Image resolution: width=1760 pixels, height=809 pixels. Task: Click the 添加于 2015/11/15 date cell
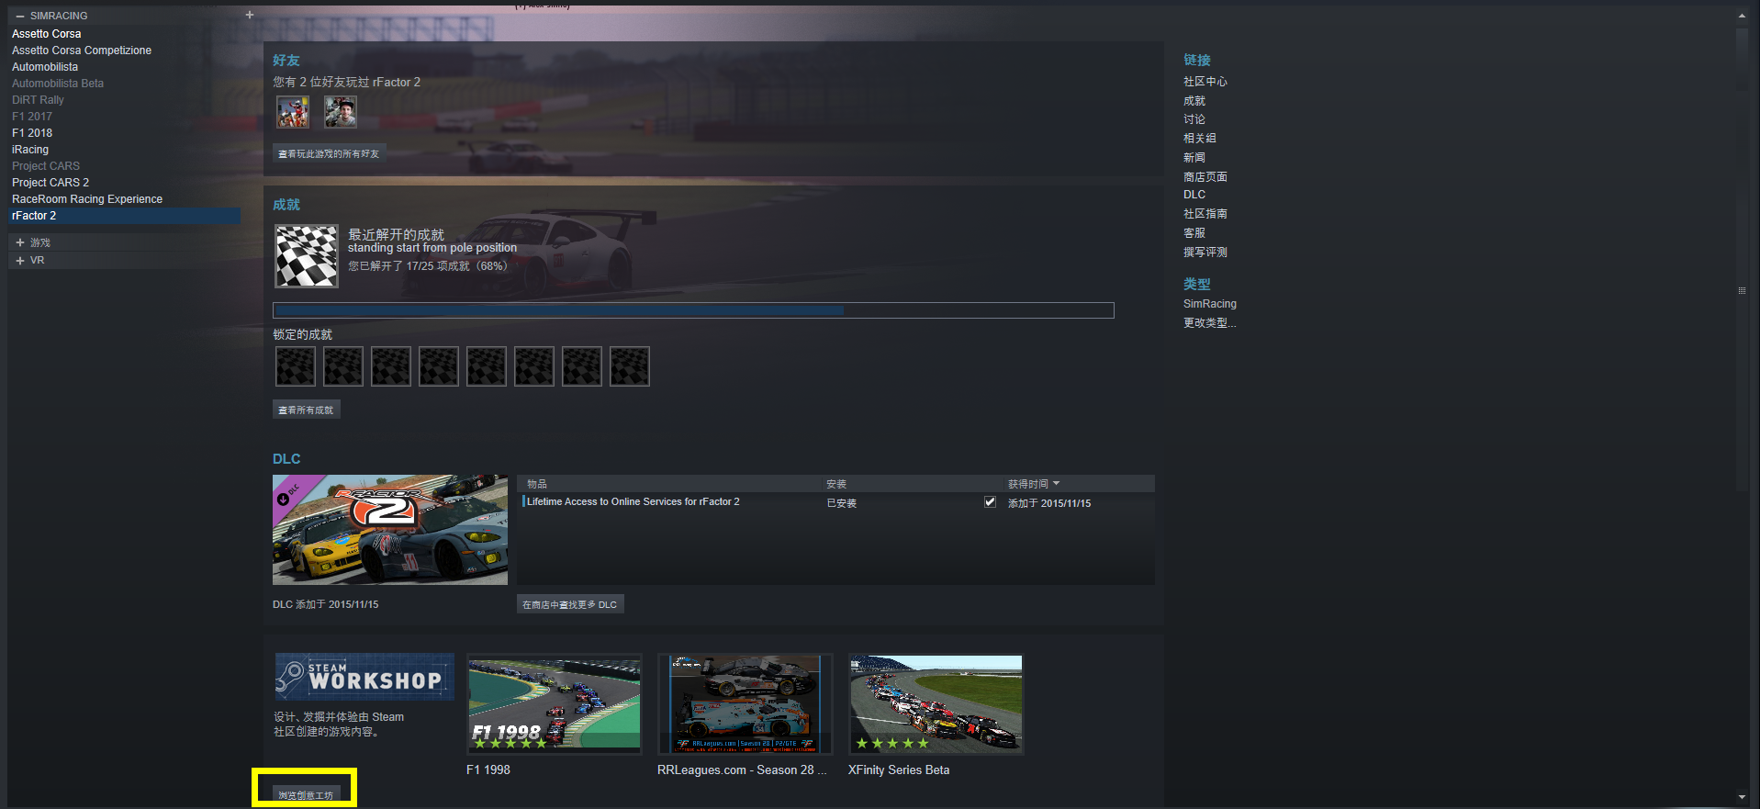coord(1049,503)
